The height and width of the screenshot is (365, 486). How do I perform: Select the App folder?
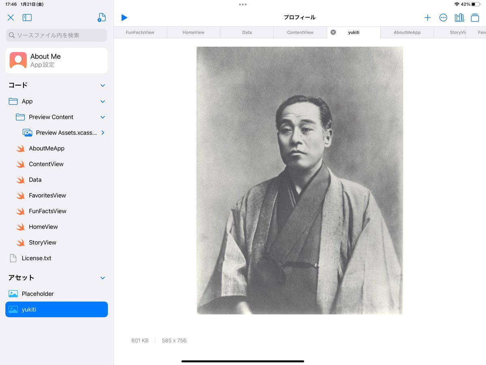click(57, 101)
